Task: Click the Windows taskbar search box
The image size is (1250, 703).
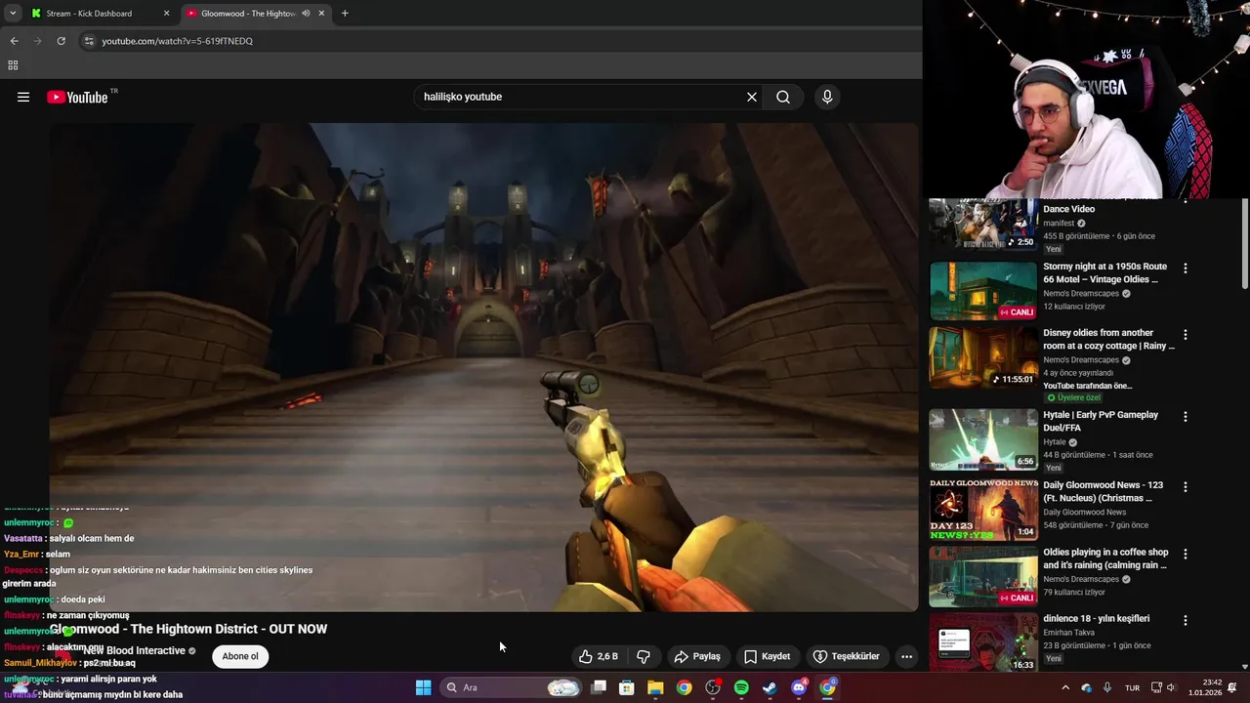Action: coord(512,687)
